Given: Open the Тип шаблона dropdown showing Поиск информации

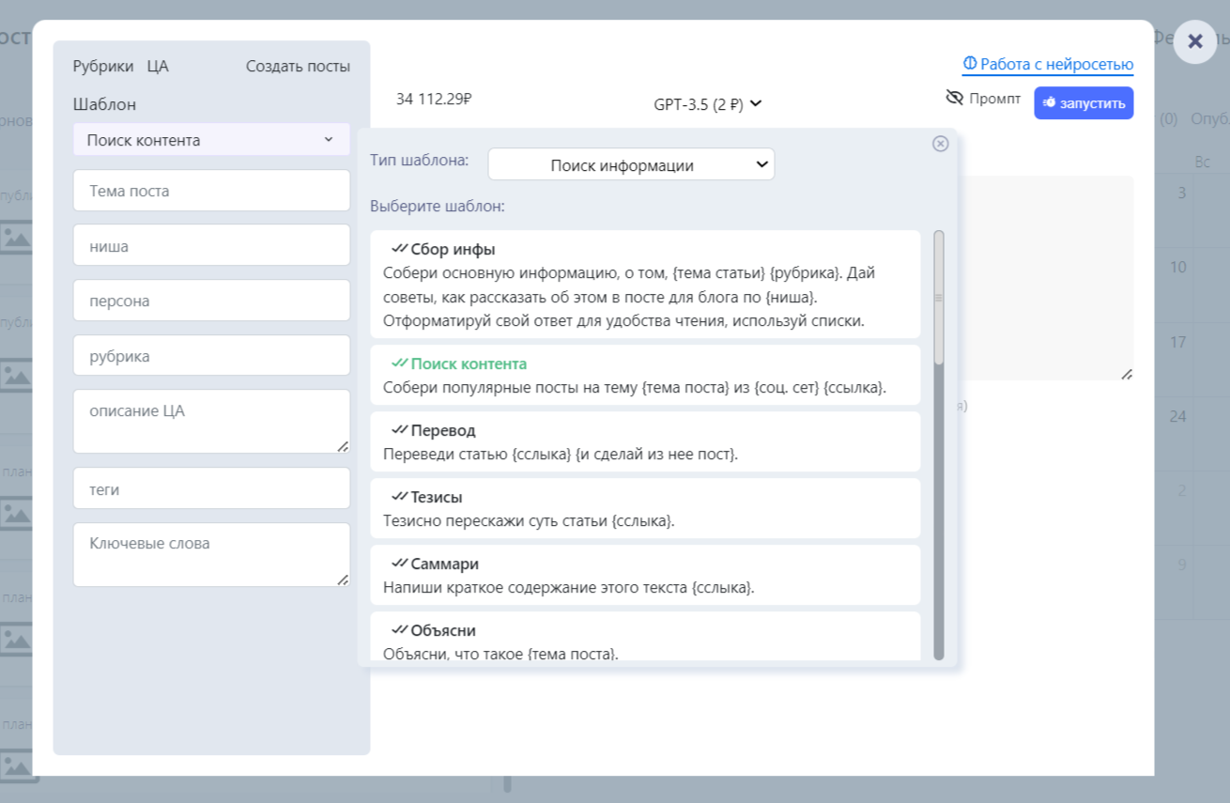Looking at the screenshot, I should pos(631,164).
